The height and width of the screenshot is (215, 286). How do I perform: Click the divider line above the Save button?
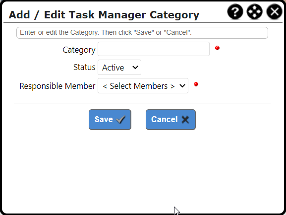[142, 103]
